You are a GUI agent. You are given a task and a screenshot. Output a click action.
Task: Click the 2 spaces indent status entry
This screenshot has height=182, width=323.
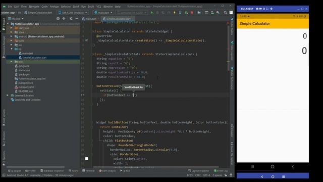click(x=217, y=175)
